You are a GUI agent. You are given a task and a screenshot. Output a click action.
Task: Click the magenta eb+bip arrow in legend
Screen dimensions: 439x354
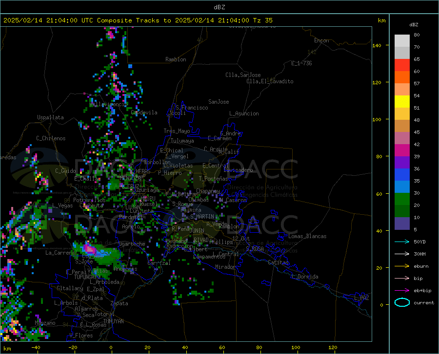click(x=402, y=291)
